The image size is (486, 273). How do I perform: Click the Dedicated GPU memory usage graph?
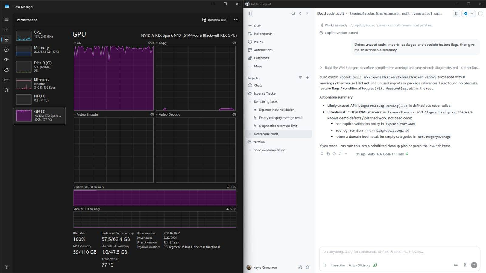coord(155,198)
